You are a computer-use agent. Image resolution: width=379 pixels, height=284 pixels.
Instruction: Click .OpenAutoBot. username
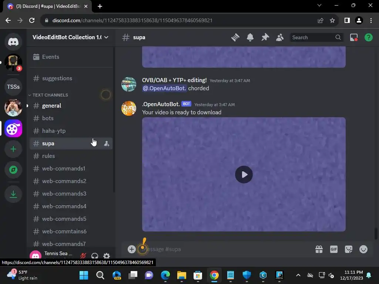tap(161, 104)
